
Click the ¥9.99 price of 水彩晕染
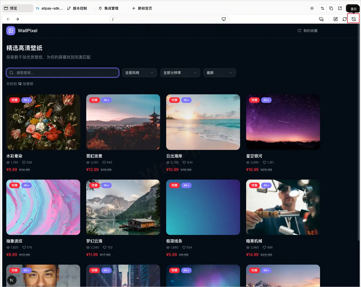pyautogui.click(x=12, y=170)
